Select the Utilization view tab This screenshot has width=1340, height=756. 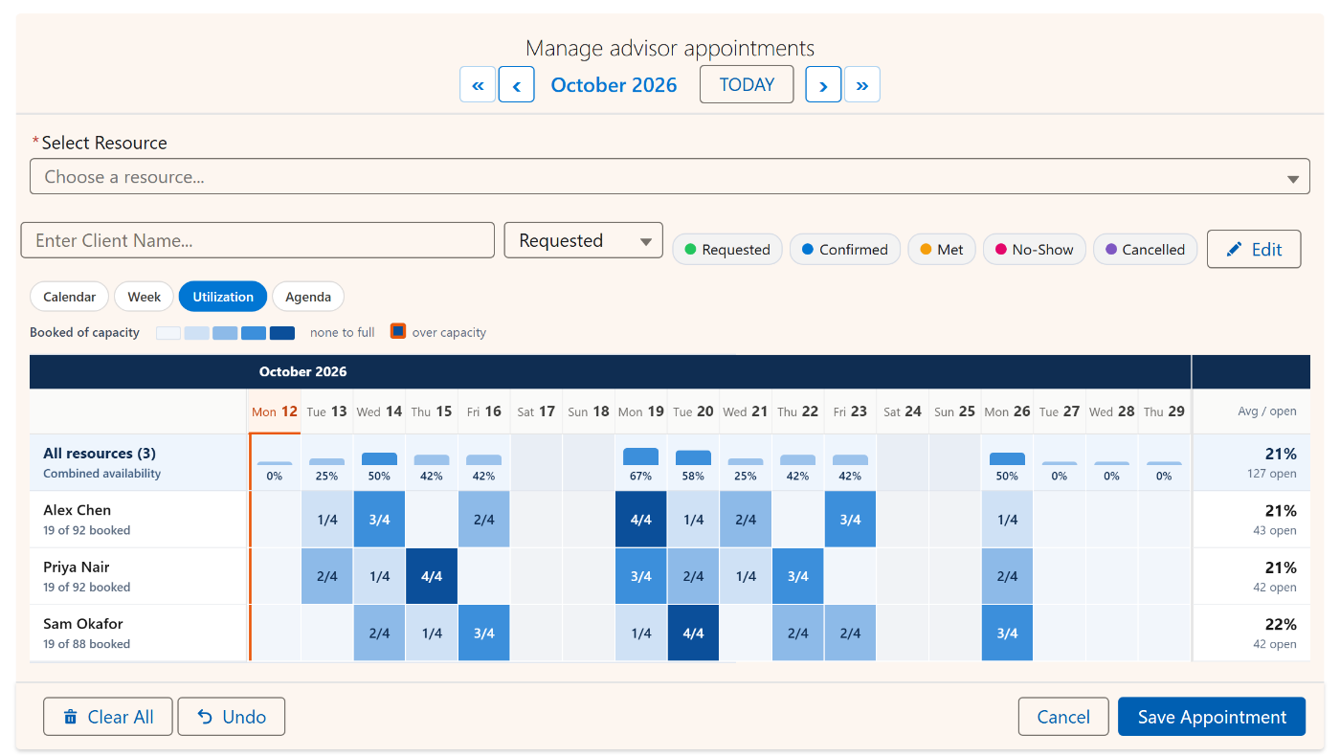(x=223, y=297)
